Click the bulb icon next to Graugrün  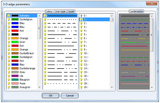pyautogui.click(x=9, y=87)
